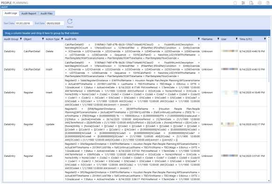The width and height of the screenshot is (272, 184).
Task: Open the help question mark icon
Action: [x=268, y=3]
